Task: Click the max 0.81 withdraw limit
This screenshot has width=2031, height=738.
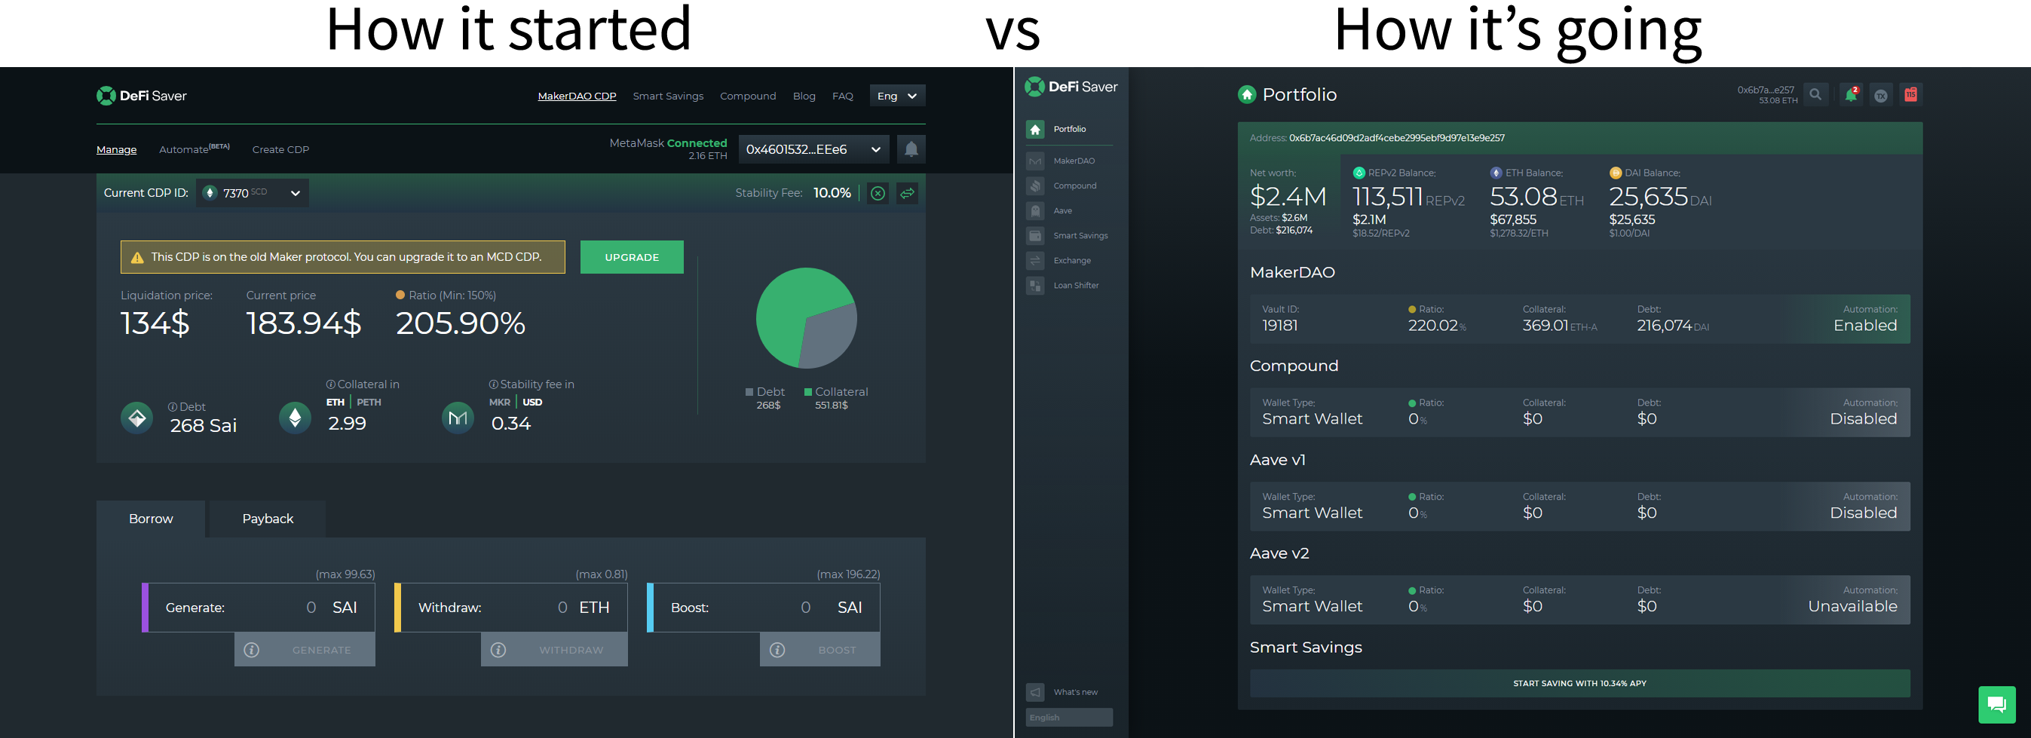Action: point(602,574)
